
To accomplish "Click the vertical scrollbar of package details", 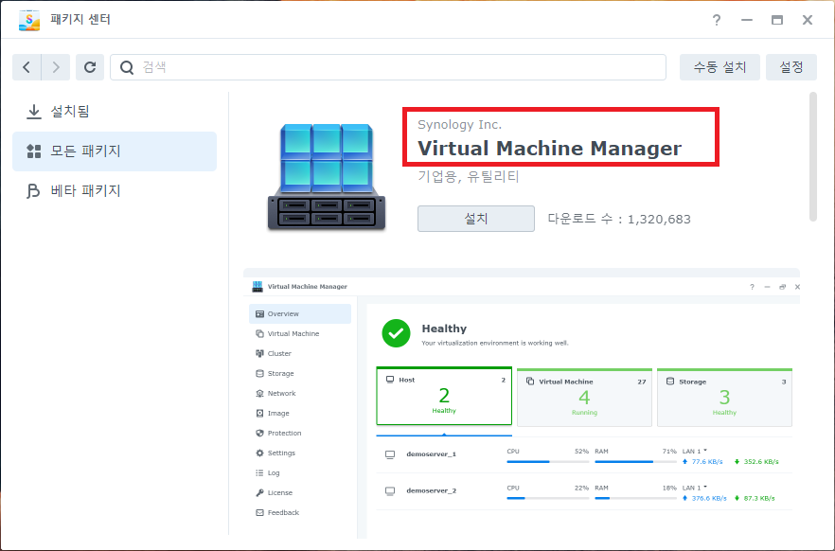I will pyautogui.click(x=812, y=156).
